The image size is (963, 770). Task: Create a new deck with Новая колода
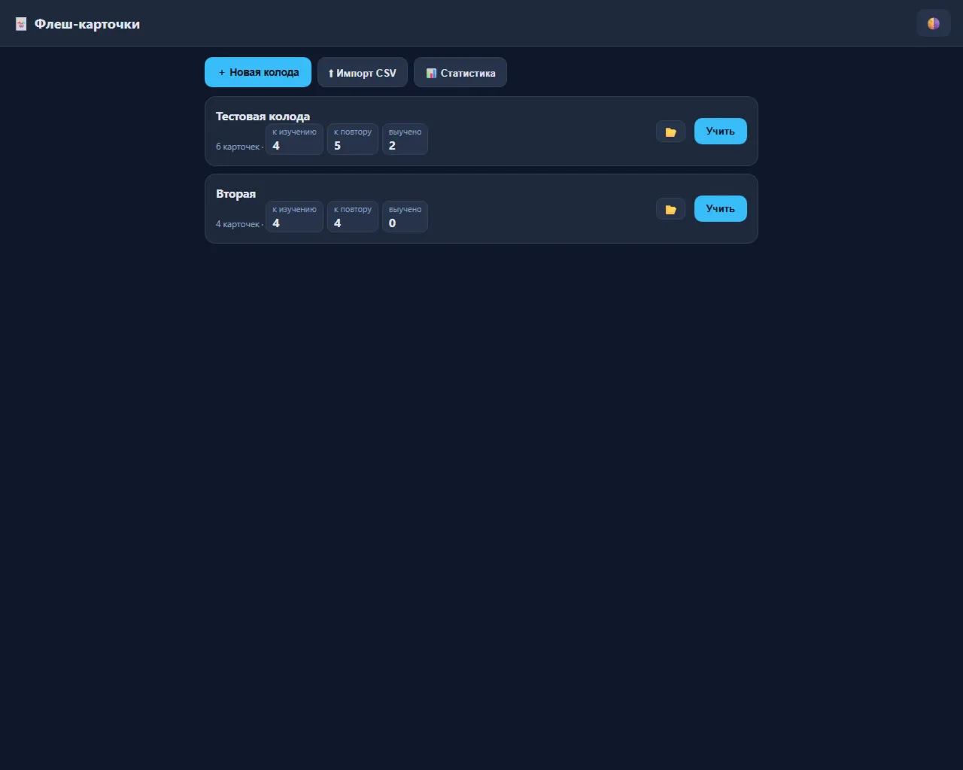coord(258,72)
